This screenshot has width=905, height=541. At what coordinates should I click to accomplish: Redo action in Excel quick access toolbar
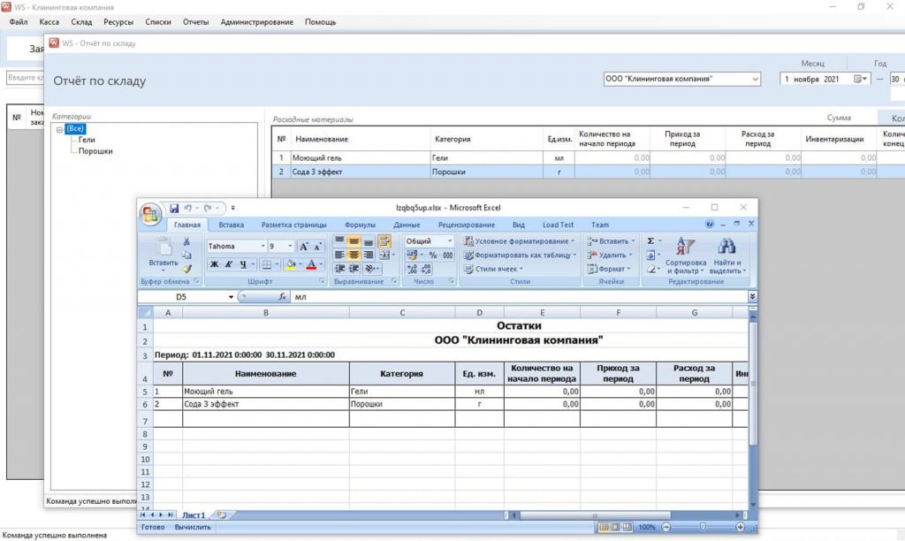[208, 208]
